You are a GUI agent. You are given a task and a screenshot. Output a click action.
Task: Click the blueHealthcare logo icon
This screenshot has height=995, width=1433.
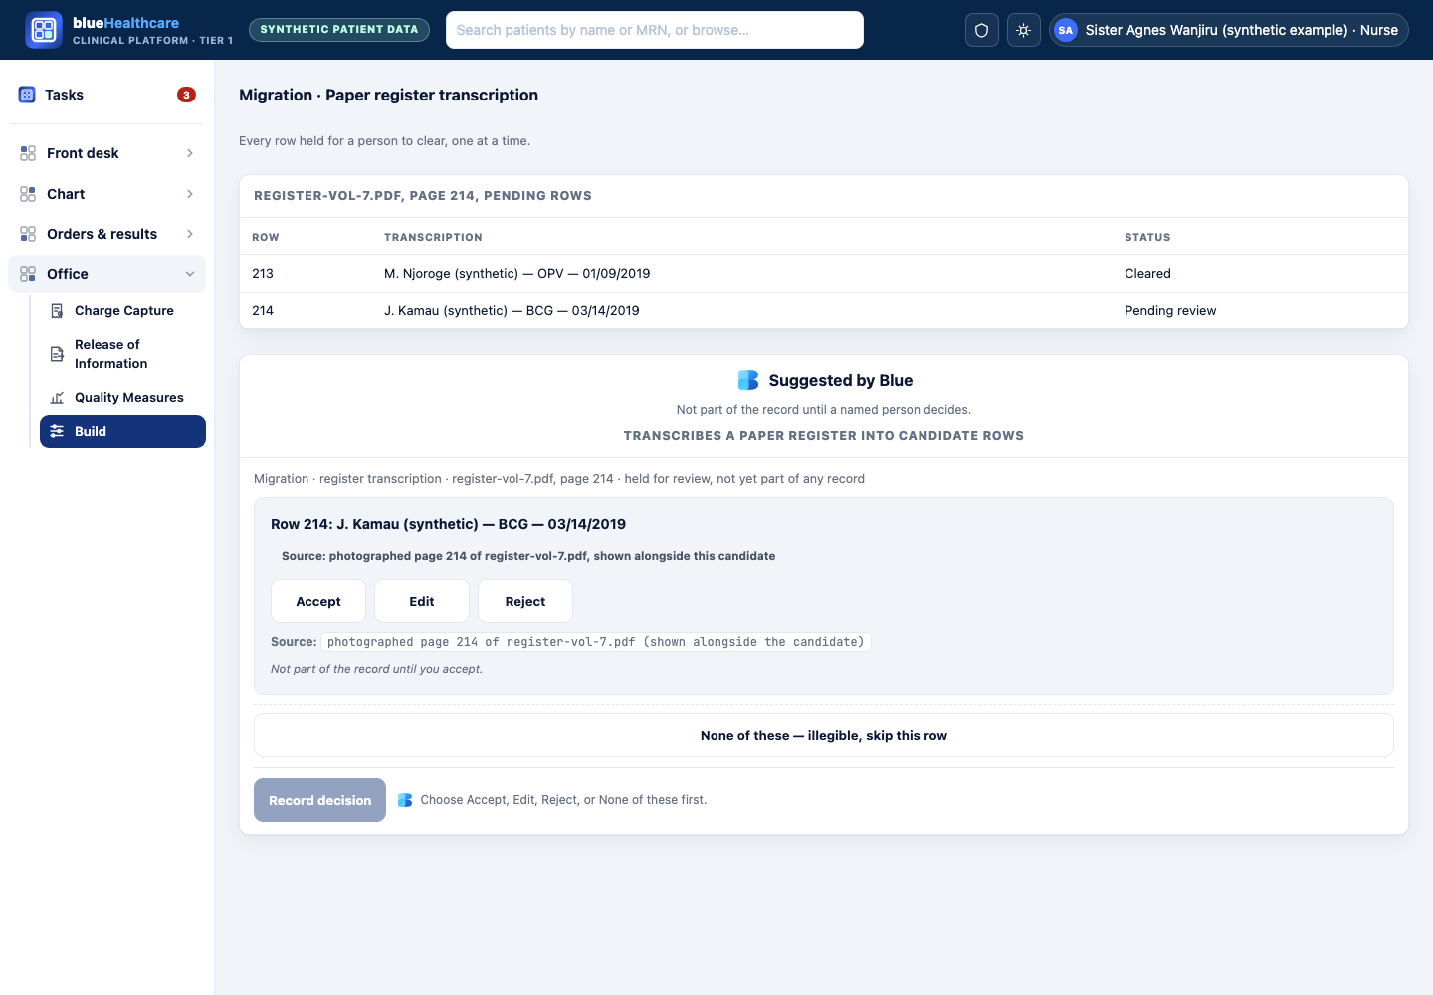coord(44,30)
